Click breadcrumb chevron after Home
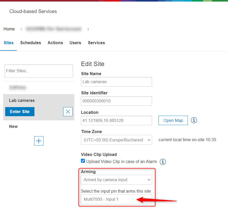Screen dimensions: 228x209 coord(21,29)
